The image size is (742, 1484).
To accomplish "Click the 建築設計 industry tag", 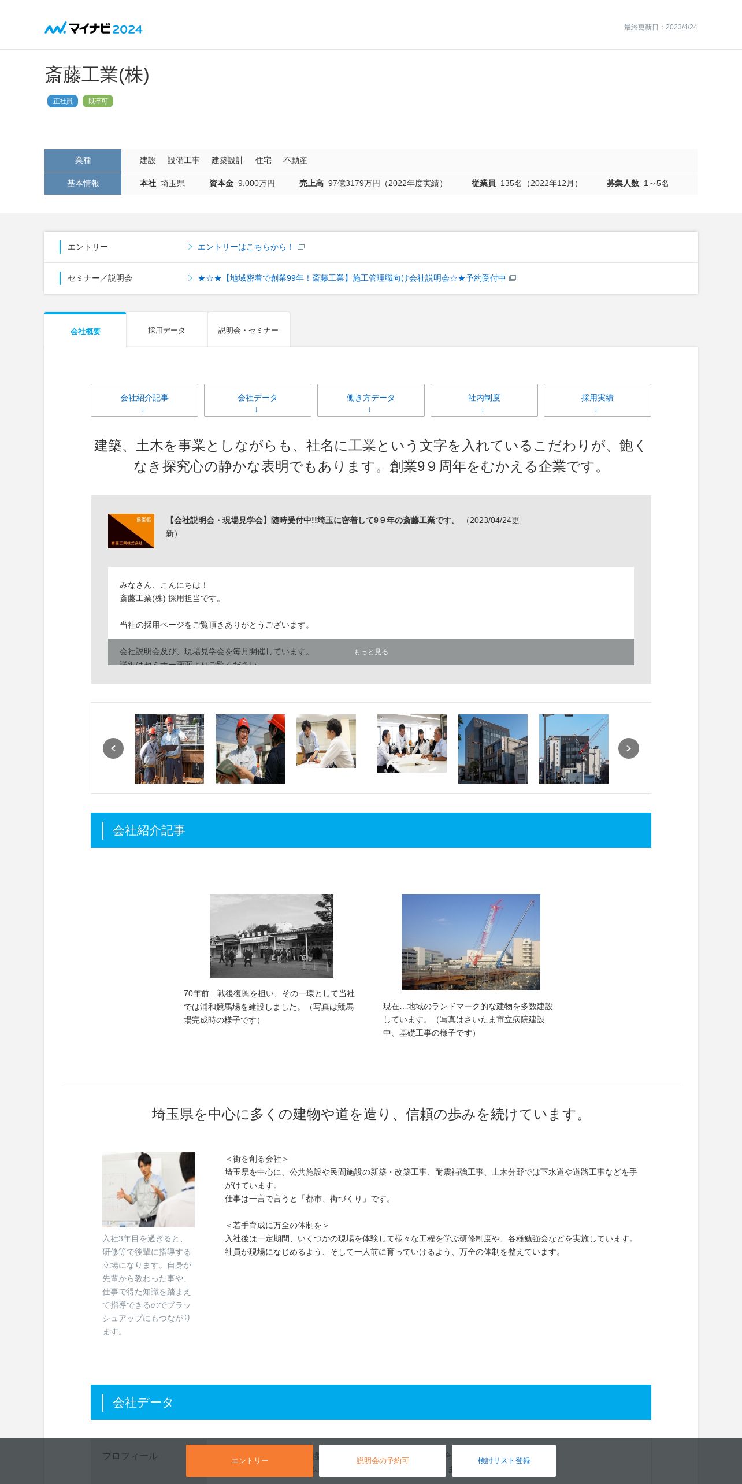I will 228,160.
